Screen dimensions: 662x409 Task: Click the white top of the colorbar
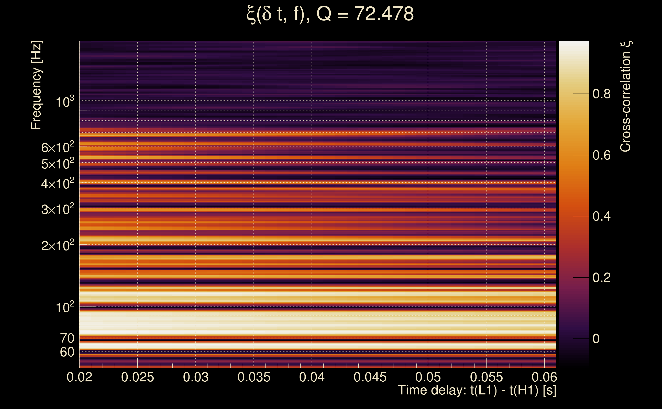574,46
